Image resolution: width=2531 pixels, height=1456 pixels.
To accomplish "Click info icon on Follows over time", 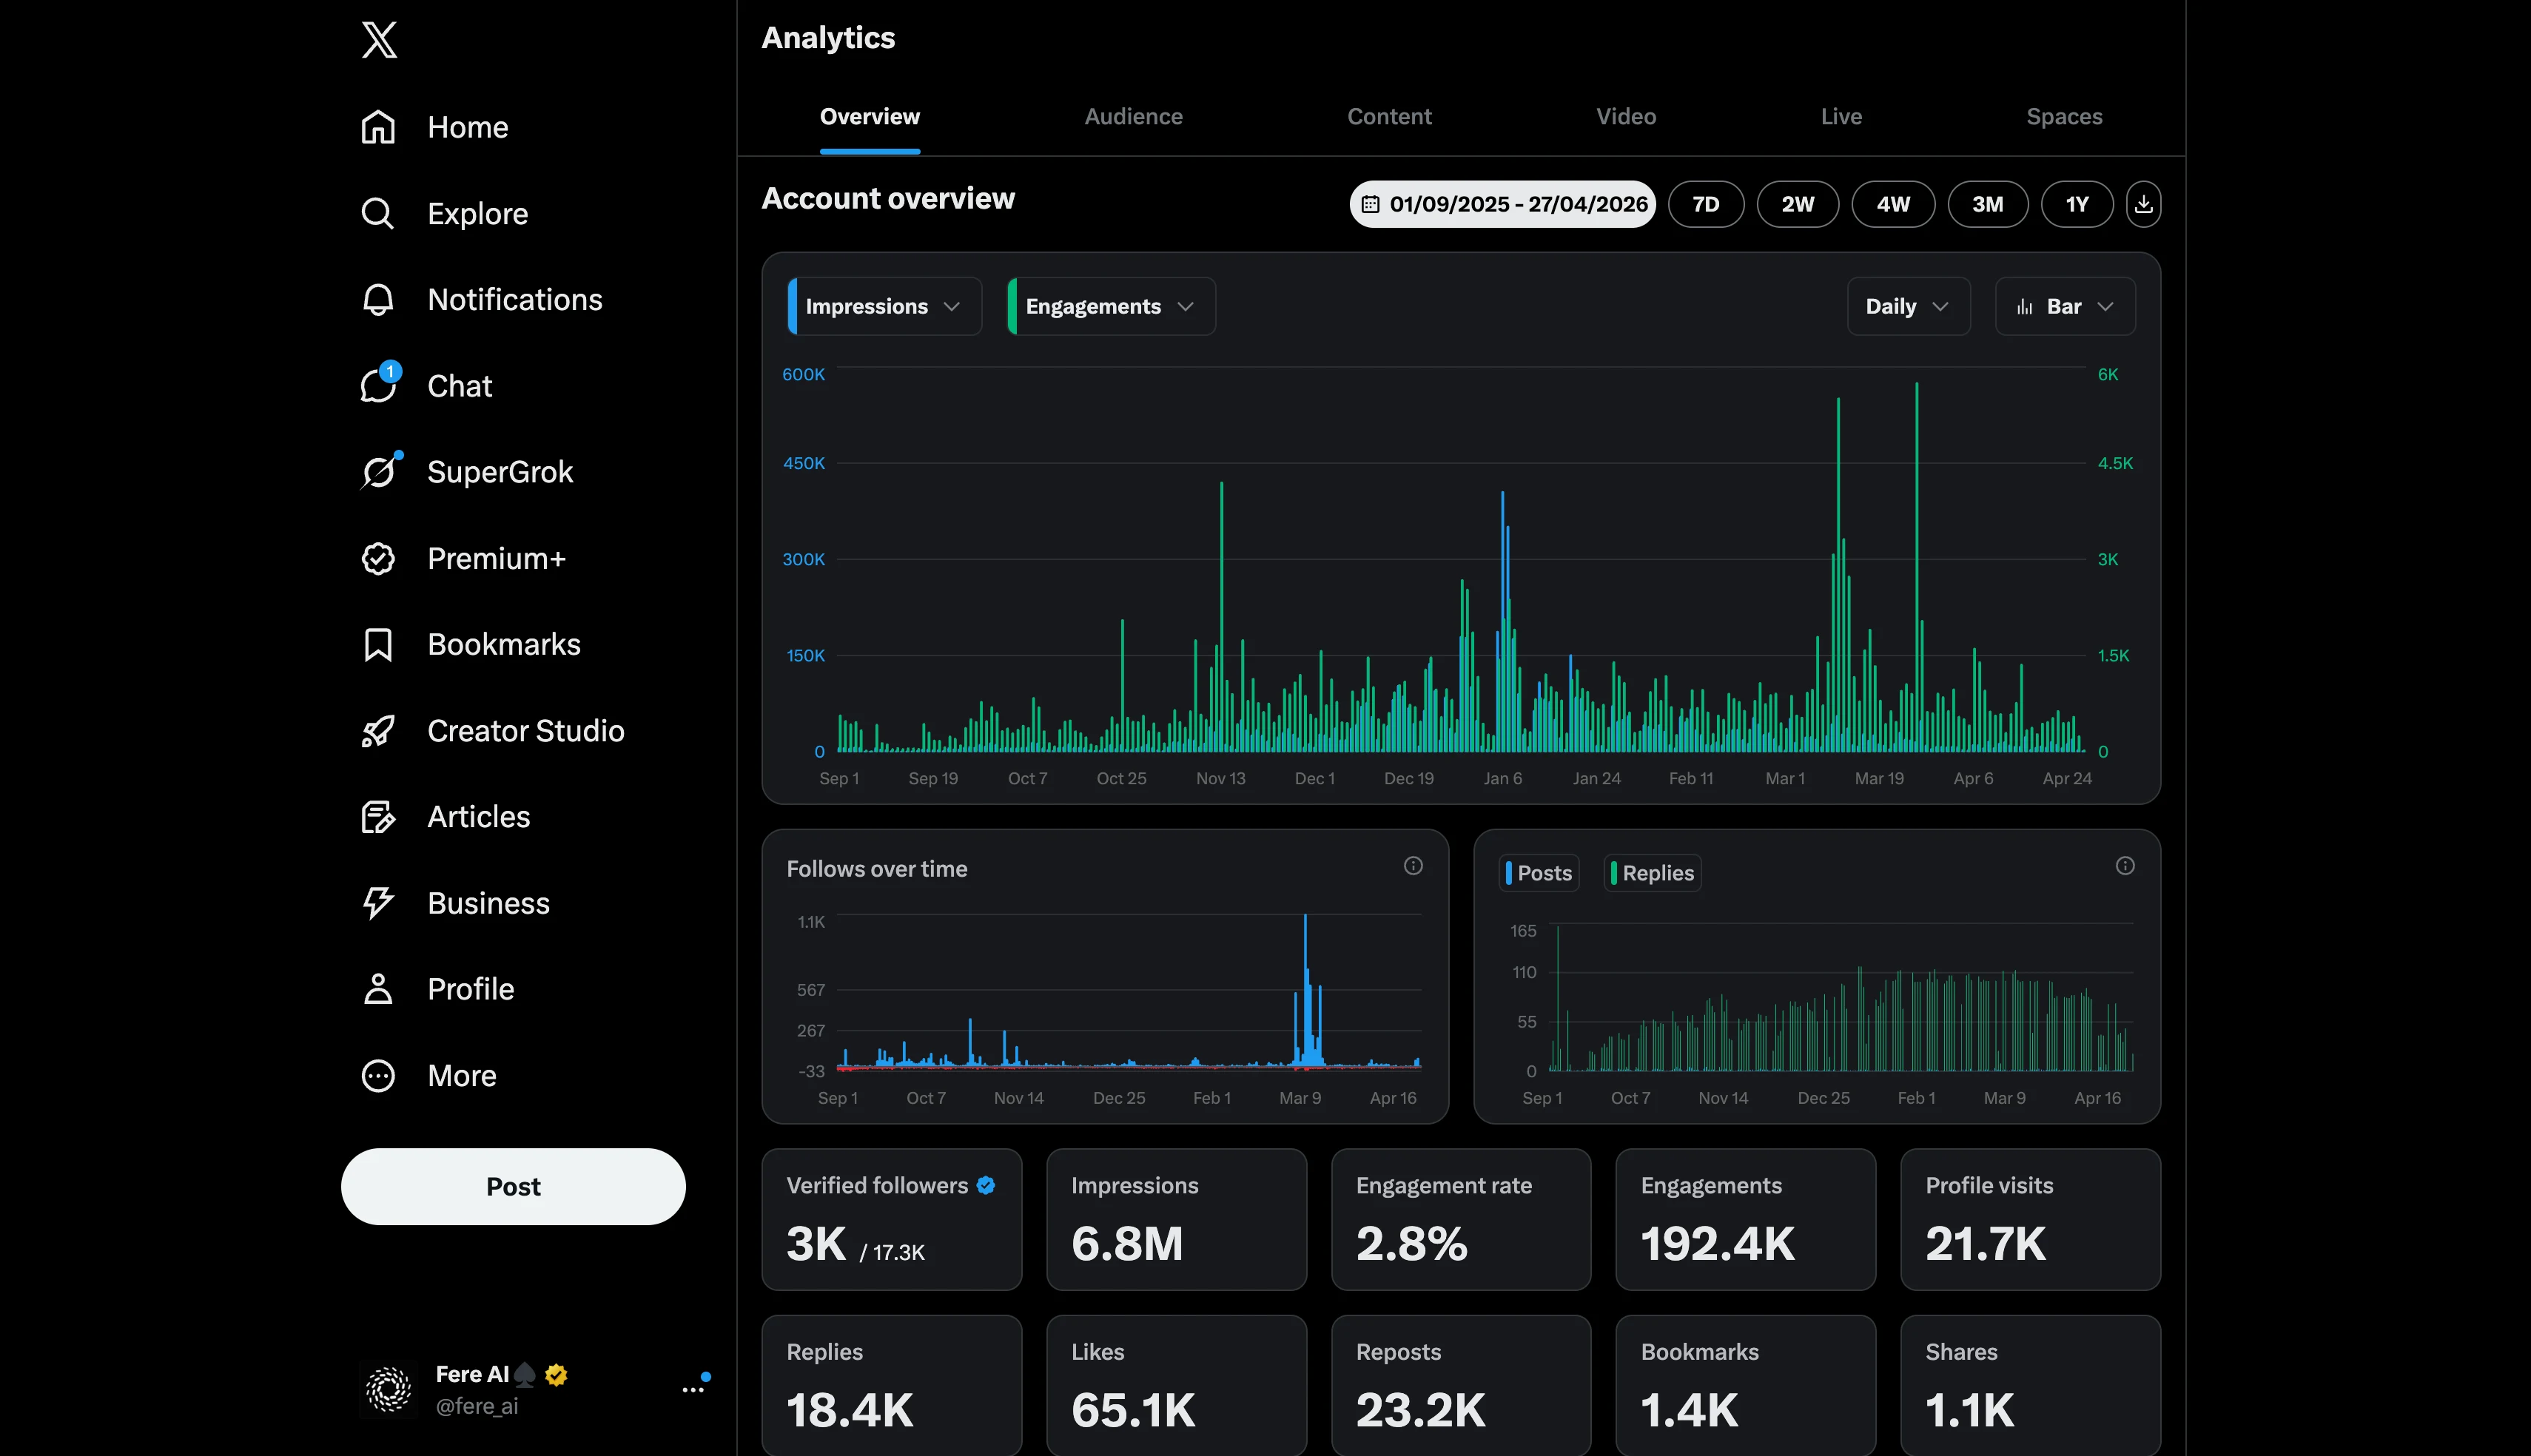I will tap(1413, 866).
